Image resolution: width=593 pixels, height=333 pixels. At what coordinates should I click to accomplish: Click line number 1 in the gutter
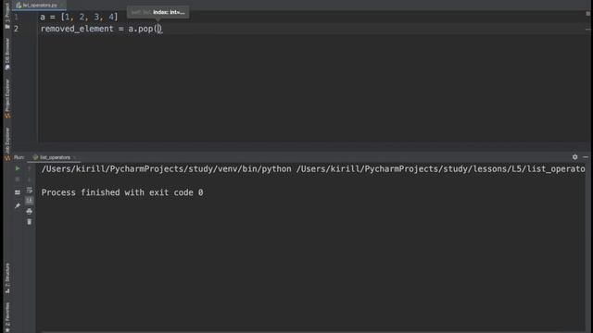[x=16, y=17]
